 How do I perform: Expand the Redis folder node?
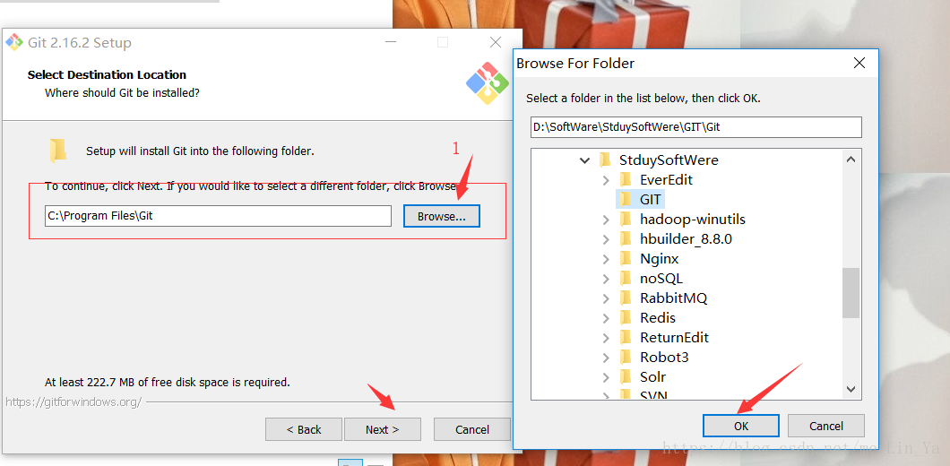(606, 318)
